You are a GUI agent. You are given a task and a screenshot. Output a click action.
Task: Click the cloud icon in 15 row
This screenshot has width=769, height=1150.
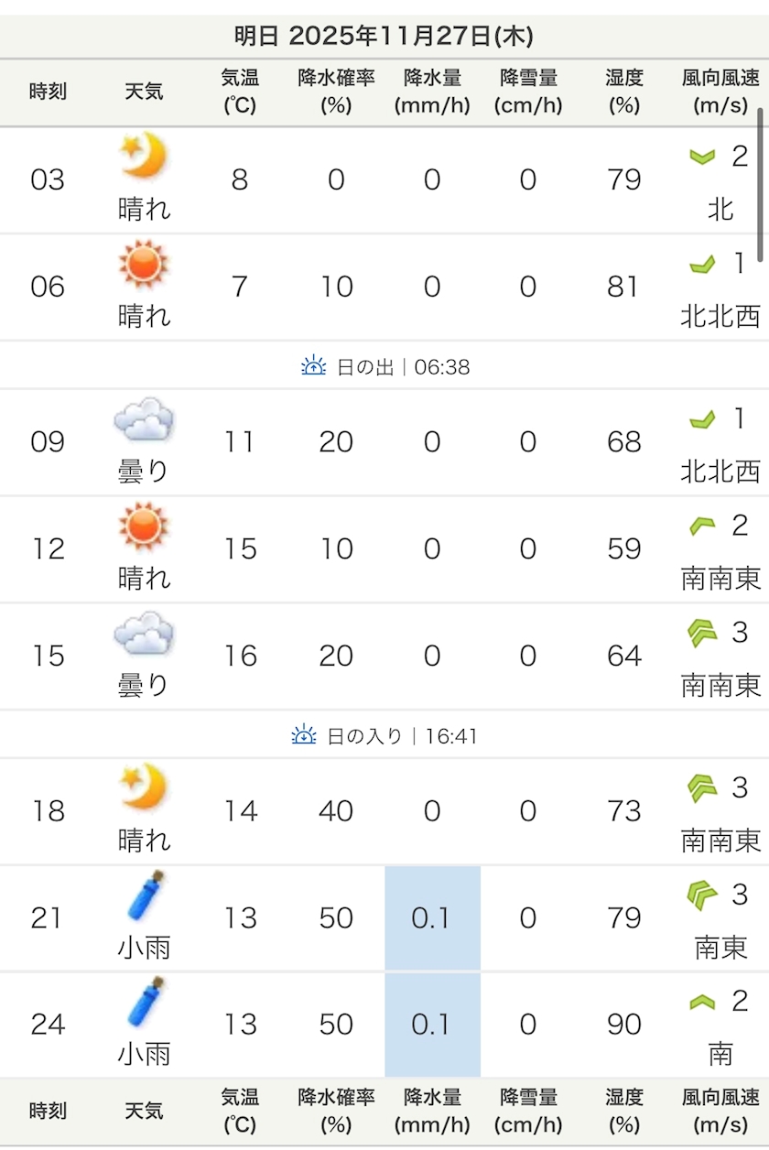point(144,634)
